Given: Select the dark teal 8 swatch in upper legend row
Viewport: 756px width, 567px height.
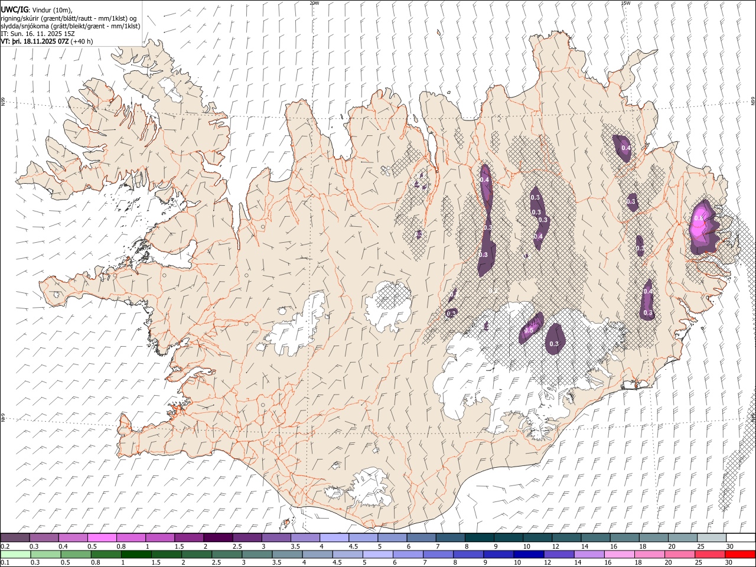Looking at the screenshot, I should pyautogui.click(x=479, y=538).
